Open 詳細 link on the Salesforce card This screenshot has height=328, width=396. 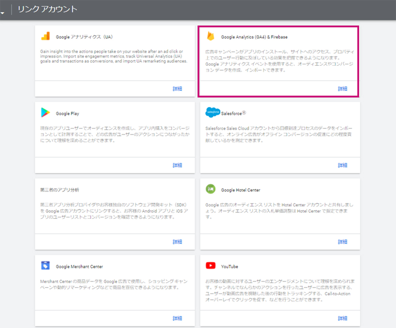(x=343, y=165)
